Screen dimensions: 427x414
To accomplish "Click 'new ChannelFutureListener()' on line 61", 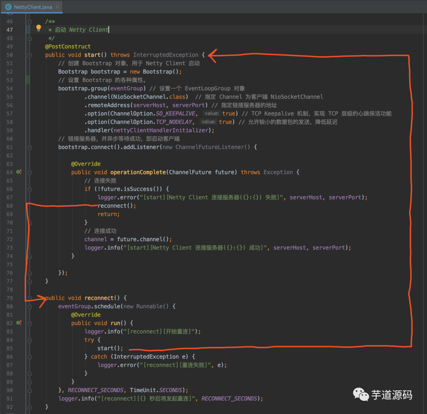I will [x=206, y=147].
